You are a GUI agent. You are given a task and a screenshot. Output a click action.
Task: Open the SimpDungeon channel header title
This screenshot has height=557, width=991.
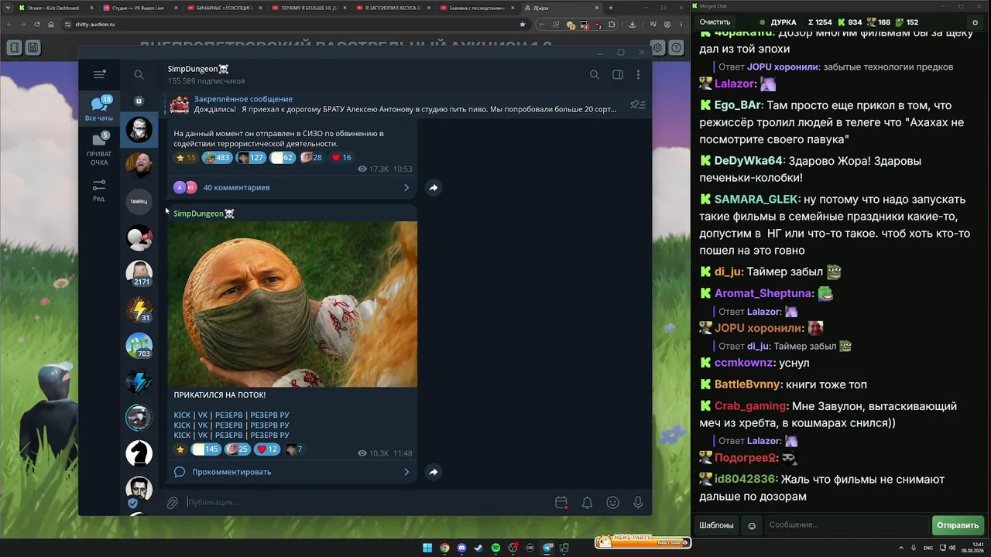[x=198, y=69]
